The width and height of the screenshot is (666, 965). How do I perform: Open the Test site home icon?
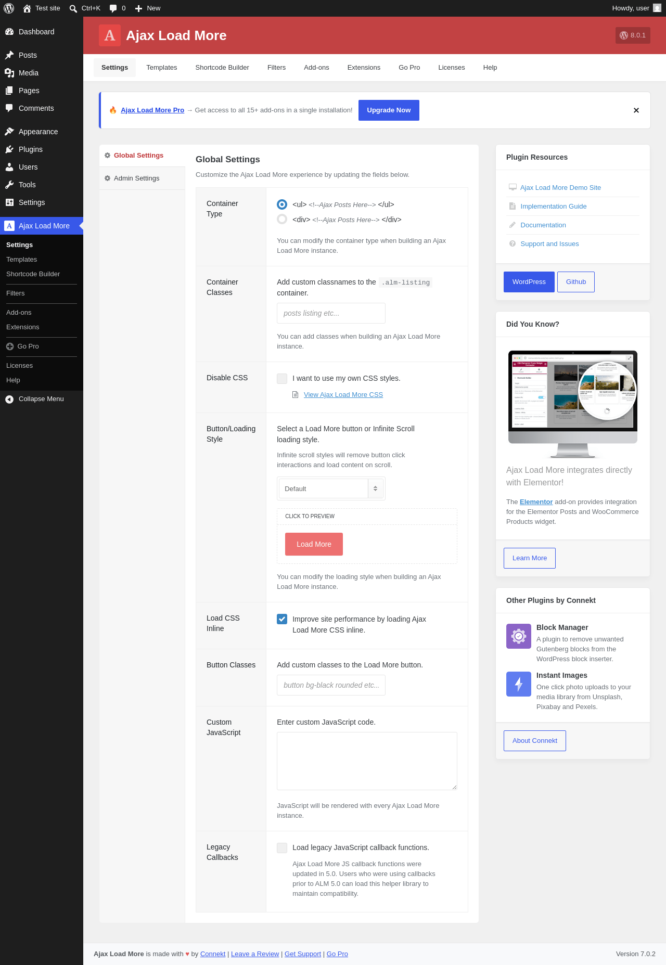[x=27, y=8]
